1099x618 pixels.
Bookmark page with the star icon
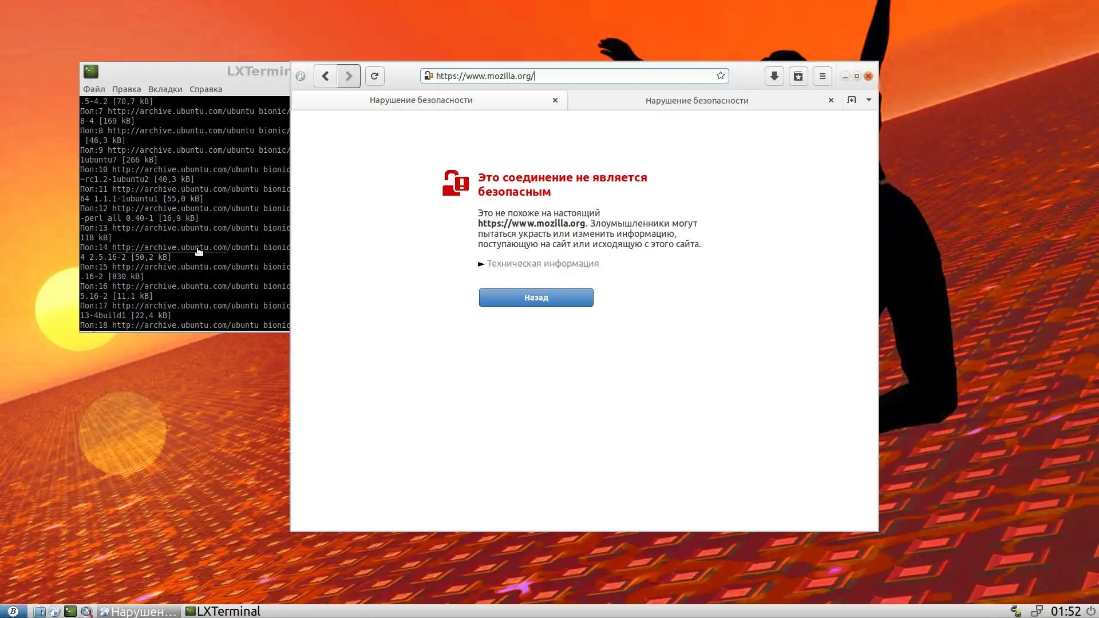tap(720, 76)
